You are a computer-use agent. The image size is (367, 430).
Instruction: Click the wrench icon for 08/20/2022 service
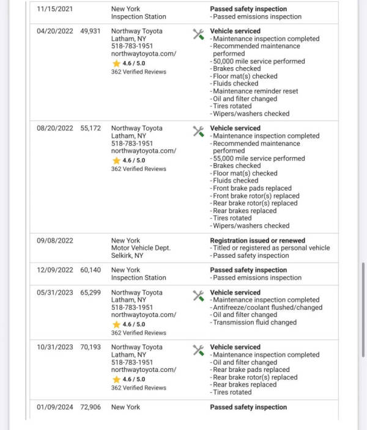198,131
